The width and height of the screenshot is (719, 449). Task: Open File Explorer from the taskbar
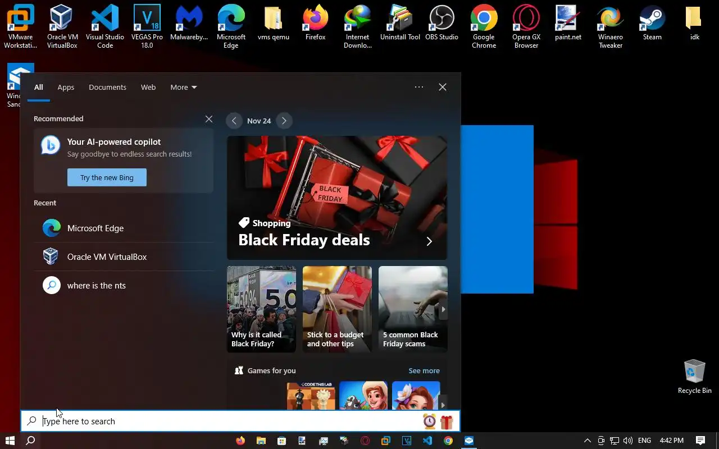(x=261, y=441)
